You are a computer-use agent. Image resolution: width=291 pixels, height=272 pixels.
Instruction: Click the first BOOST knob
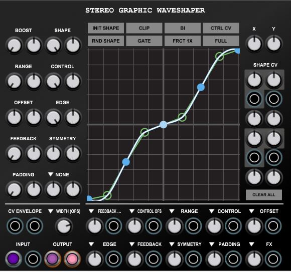(14, 46)
